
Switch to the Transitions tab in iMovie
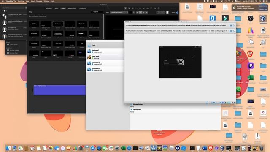coord(83,8)
